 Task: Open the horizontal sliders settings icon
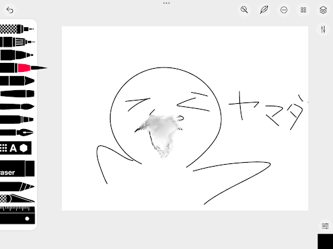click(325, 226)
